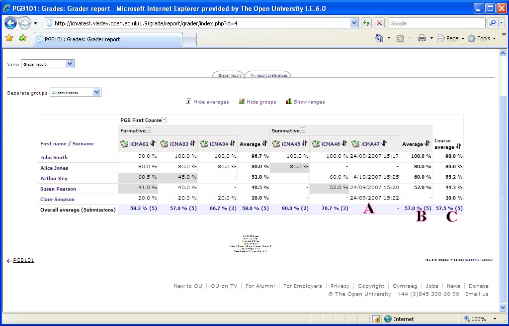Open the Copyright footer link
Image resolution: width=509 pixels, height=326 pixels.
371,286
